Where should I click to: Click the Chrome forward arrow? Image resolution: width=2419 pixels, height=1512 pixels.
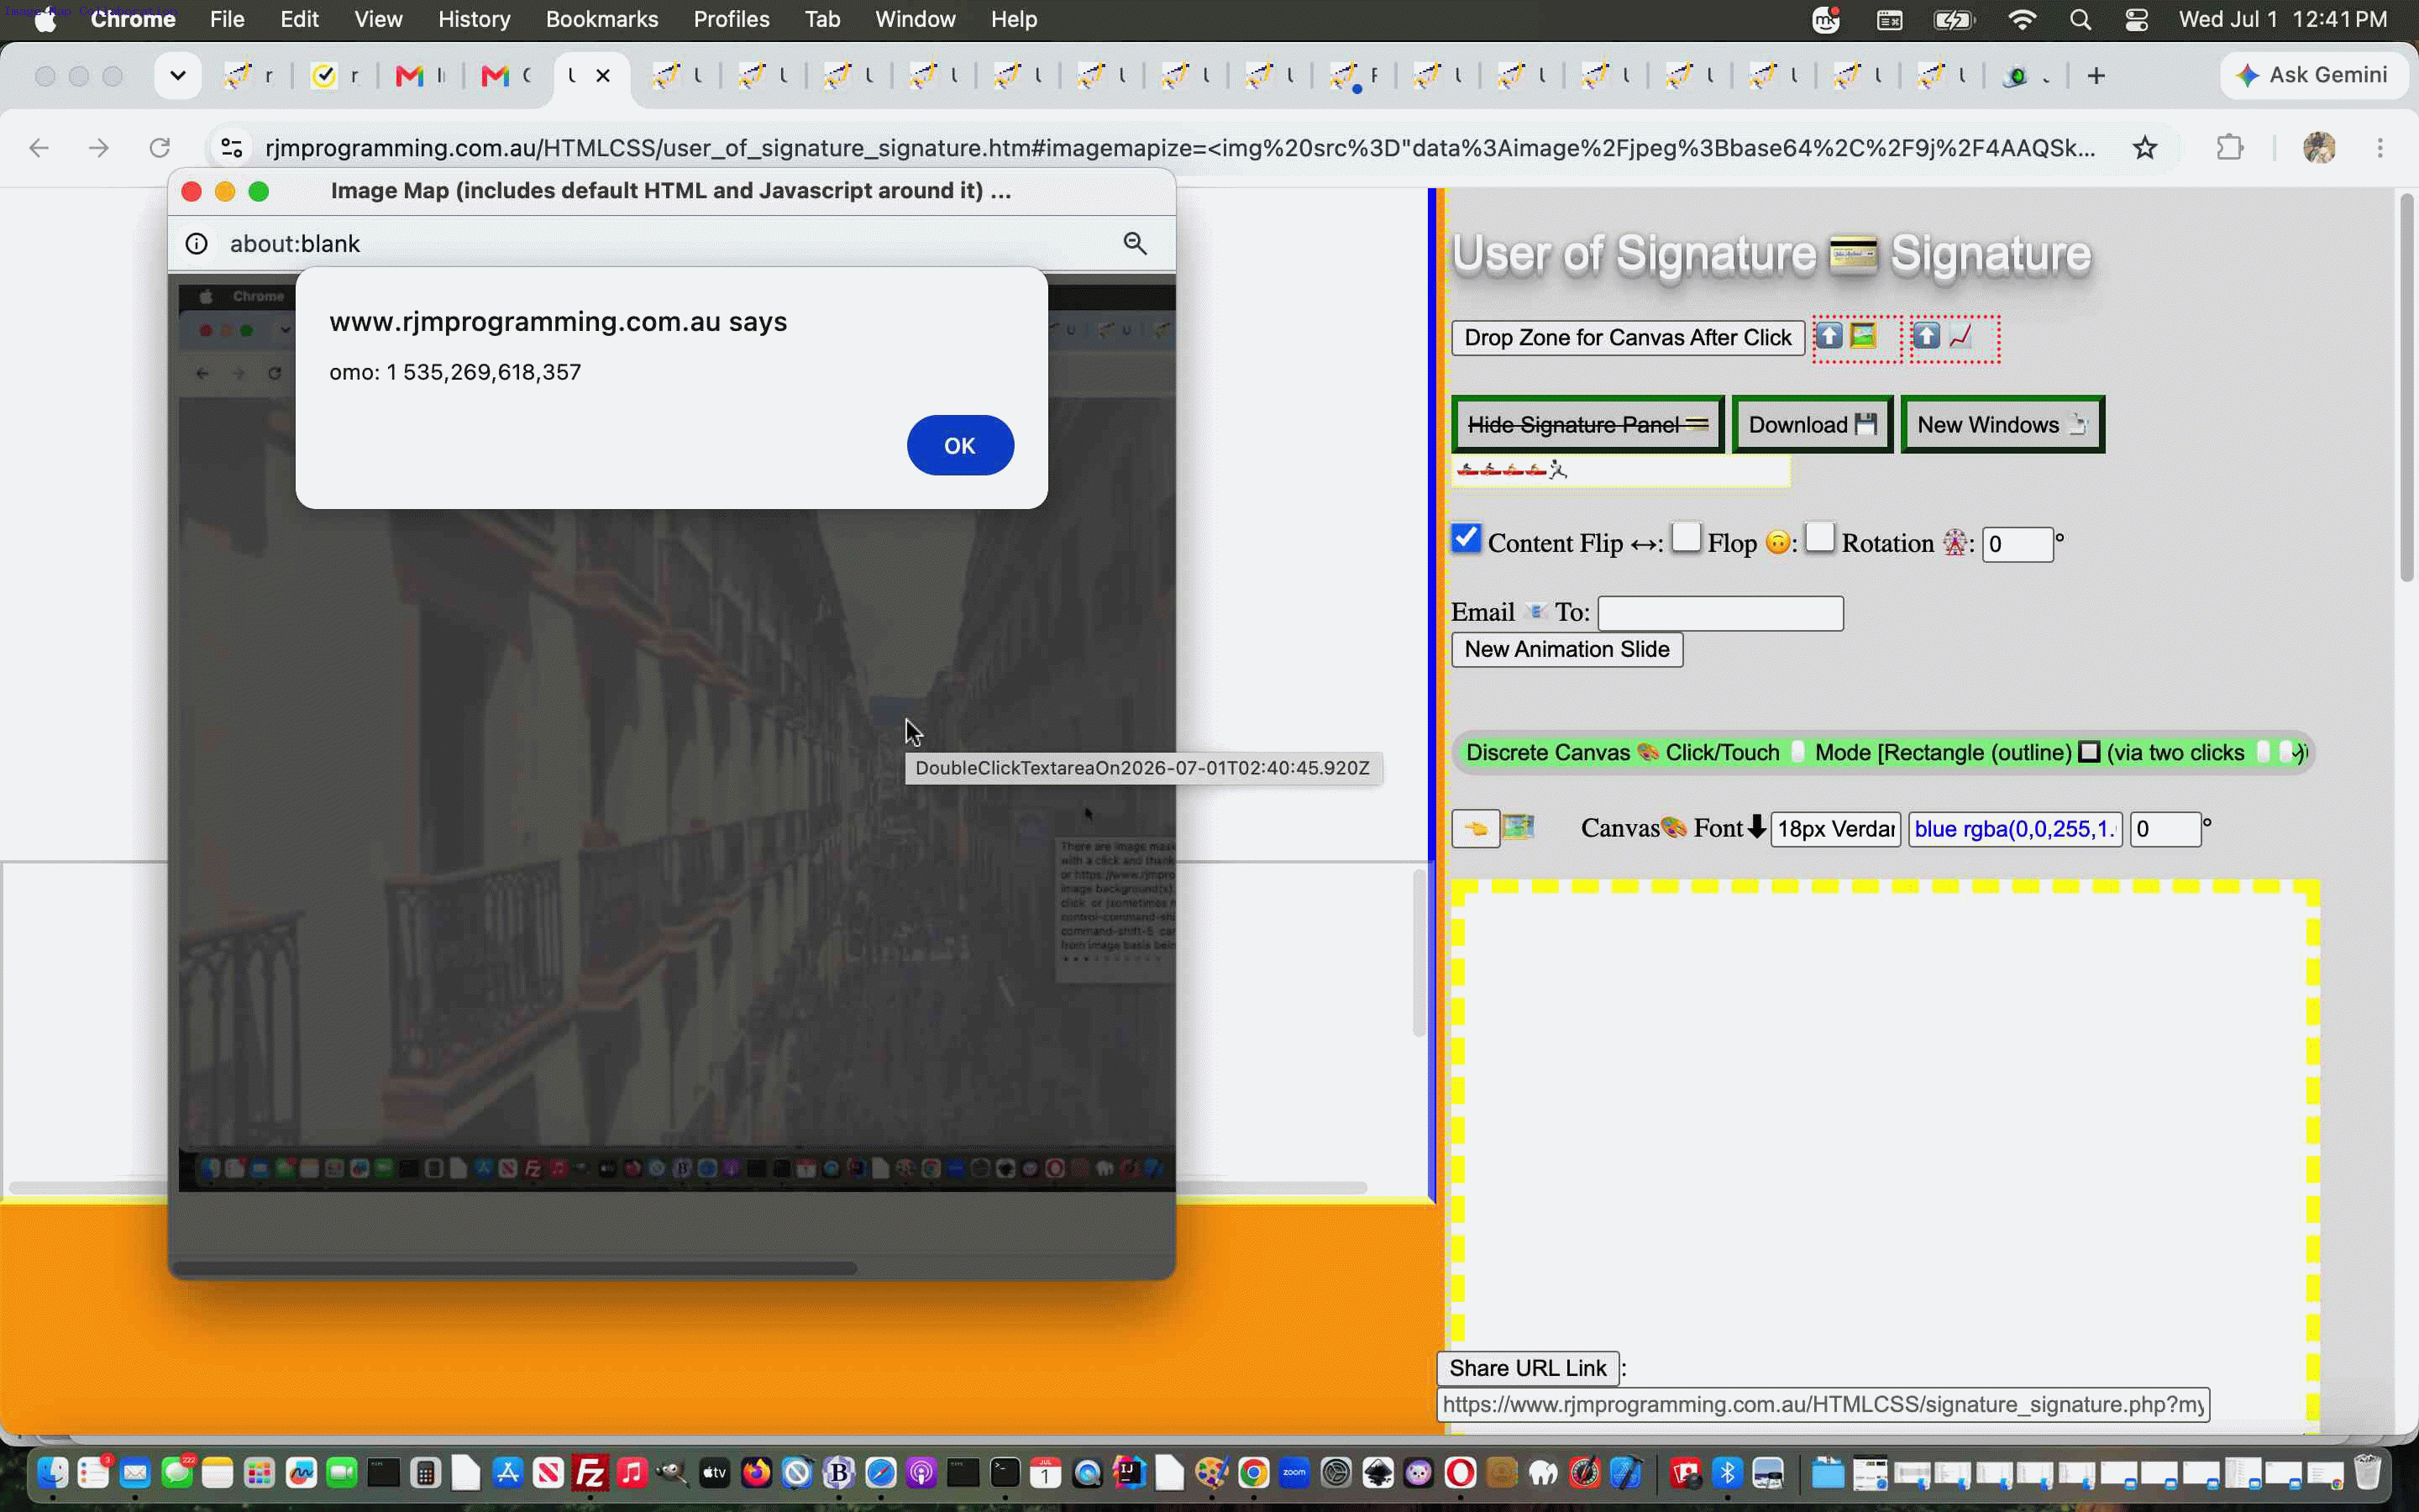click(x=99, y=148)
